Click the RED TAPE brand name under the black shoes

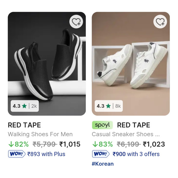click(24, 125)
